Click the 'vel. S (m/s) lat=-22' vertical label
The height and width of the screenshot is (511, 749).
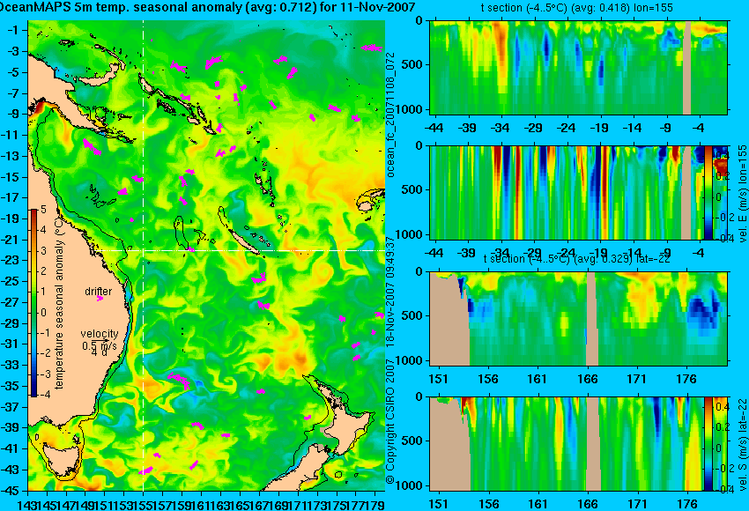(x=742, y=444)
